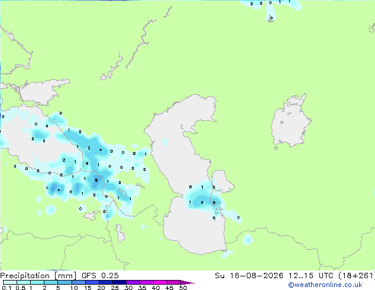Screen dimensions: 375x290
Task: Select the 5 to 10 mm legend swatch
Action: click(x=64, y=282)
